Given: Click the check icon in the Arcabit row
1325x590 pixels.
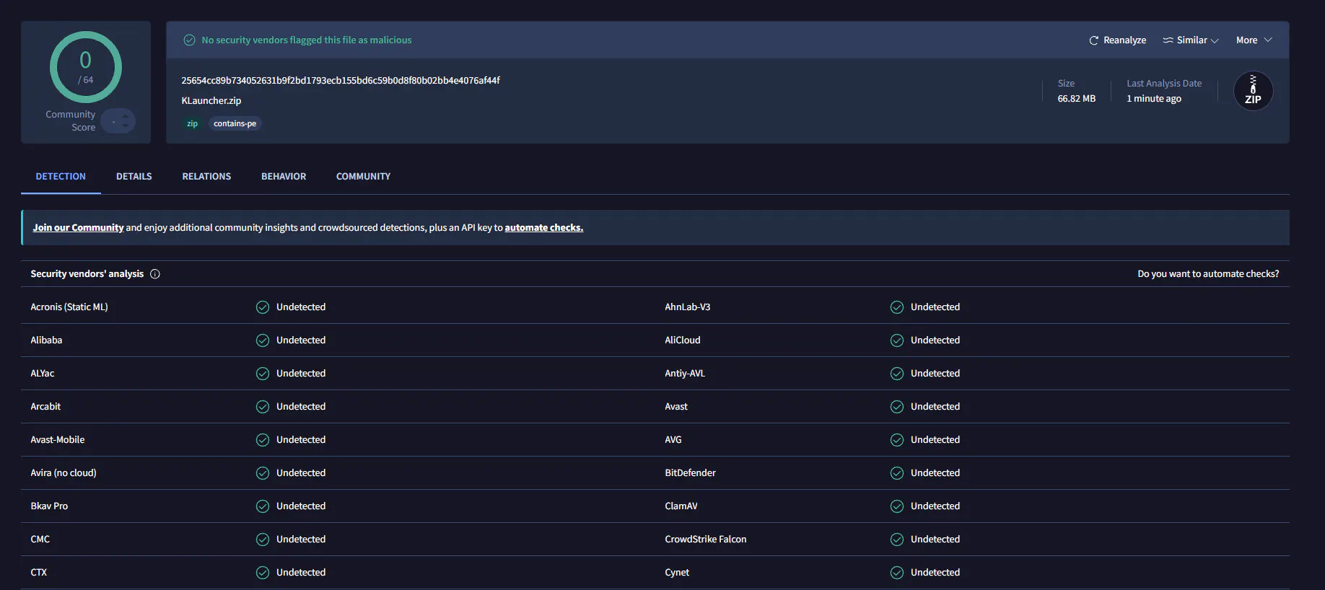Looking at the screenshot, I should 263,407.
